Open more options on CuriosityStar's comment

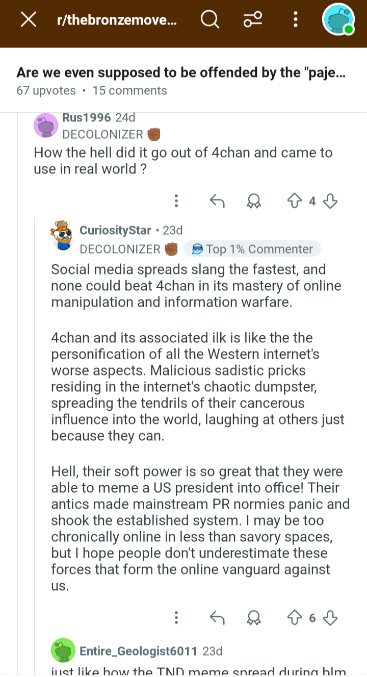tap(176, 618)
